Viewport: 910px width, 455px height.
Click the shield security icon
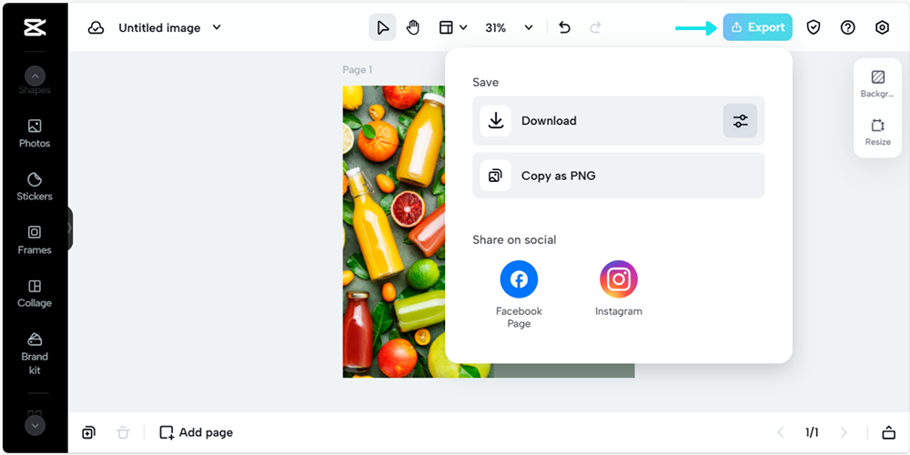point(814,27)
